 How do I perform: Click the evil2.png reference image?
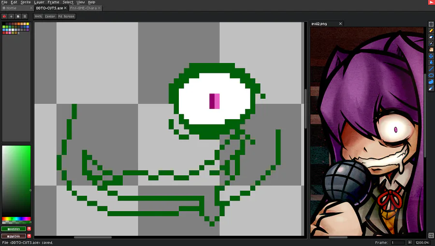[367, 131]
